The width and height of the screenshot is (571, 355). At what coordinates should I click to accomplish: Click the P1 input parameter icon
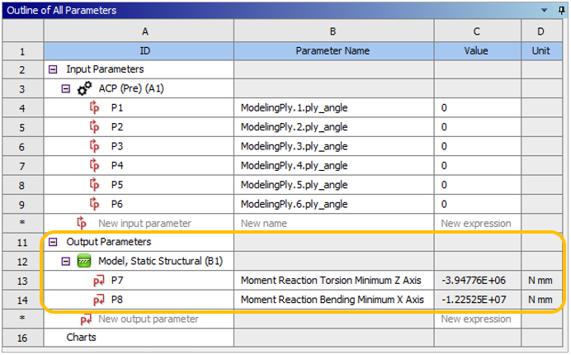click(93, 108)
